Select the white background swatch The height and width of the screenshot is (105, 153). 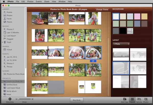[116, 17]
